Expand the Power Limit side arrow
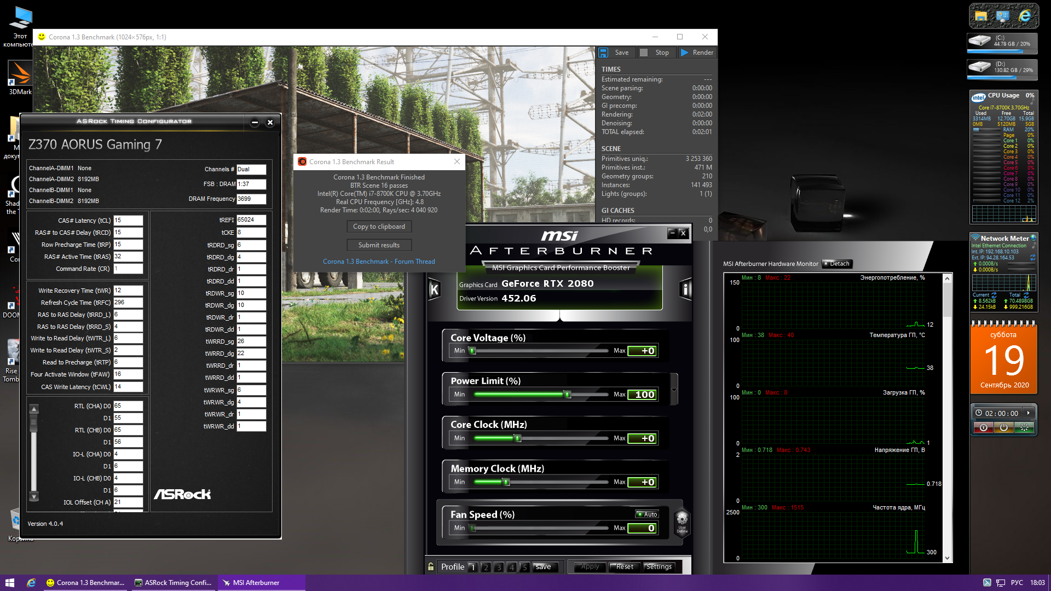The width and height of the screenshot is (1051, 591). point(674,390)
